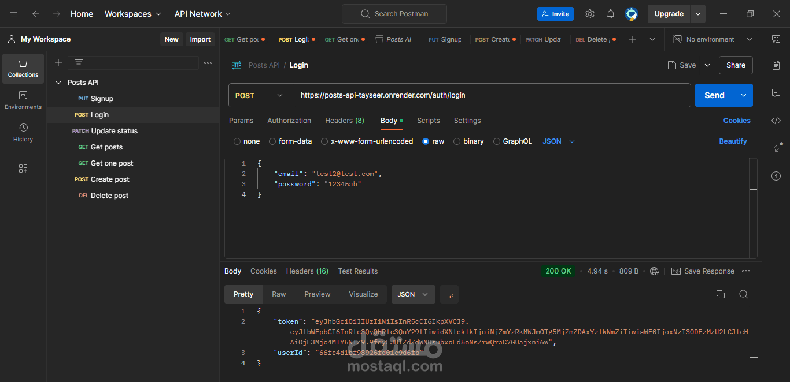Click the blue Send button
The width and height of the screenshot is (790, 382).
pos(714,95)
